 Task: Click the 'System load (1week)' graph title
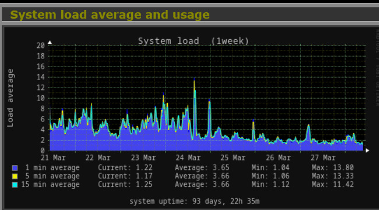click(194, 41)
